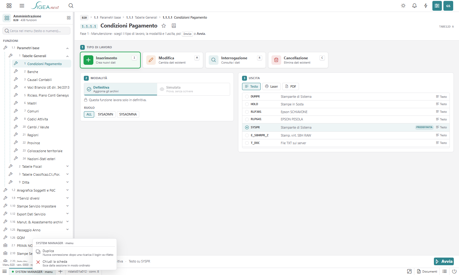
Task: Focus the Cerca nel menu search field
Action: (36, 31)
